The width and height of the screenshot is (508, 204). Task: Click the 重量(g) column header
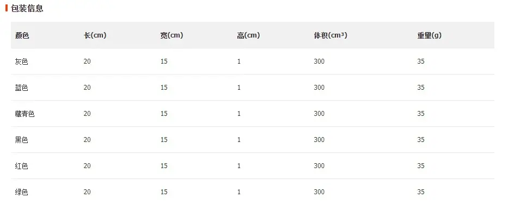[x=429, y=35]
